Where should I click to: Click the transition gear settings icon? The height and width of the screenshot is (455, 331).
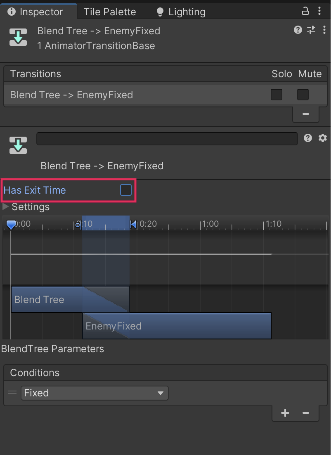[322, 138]
